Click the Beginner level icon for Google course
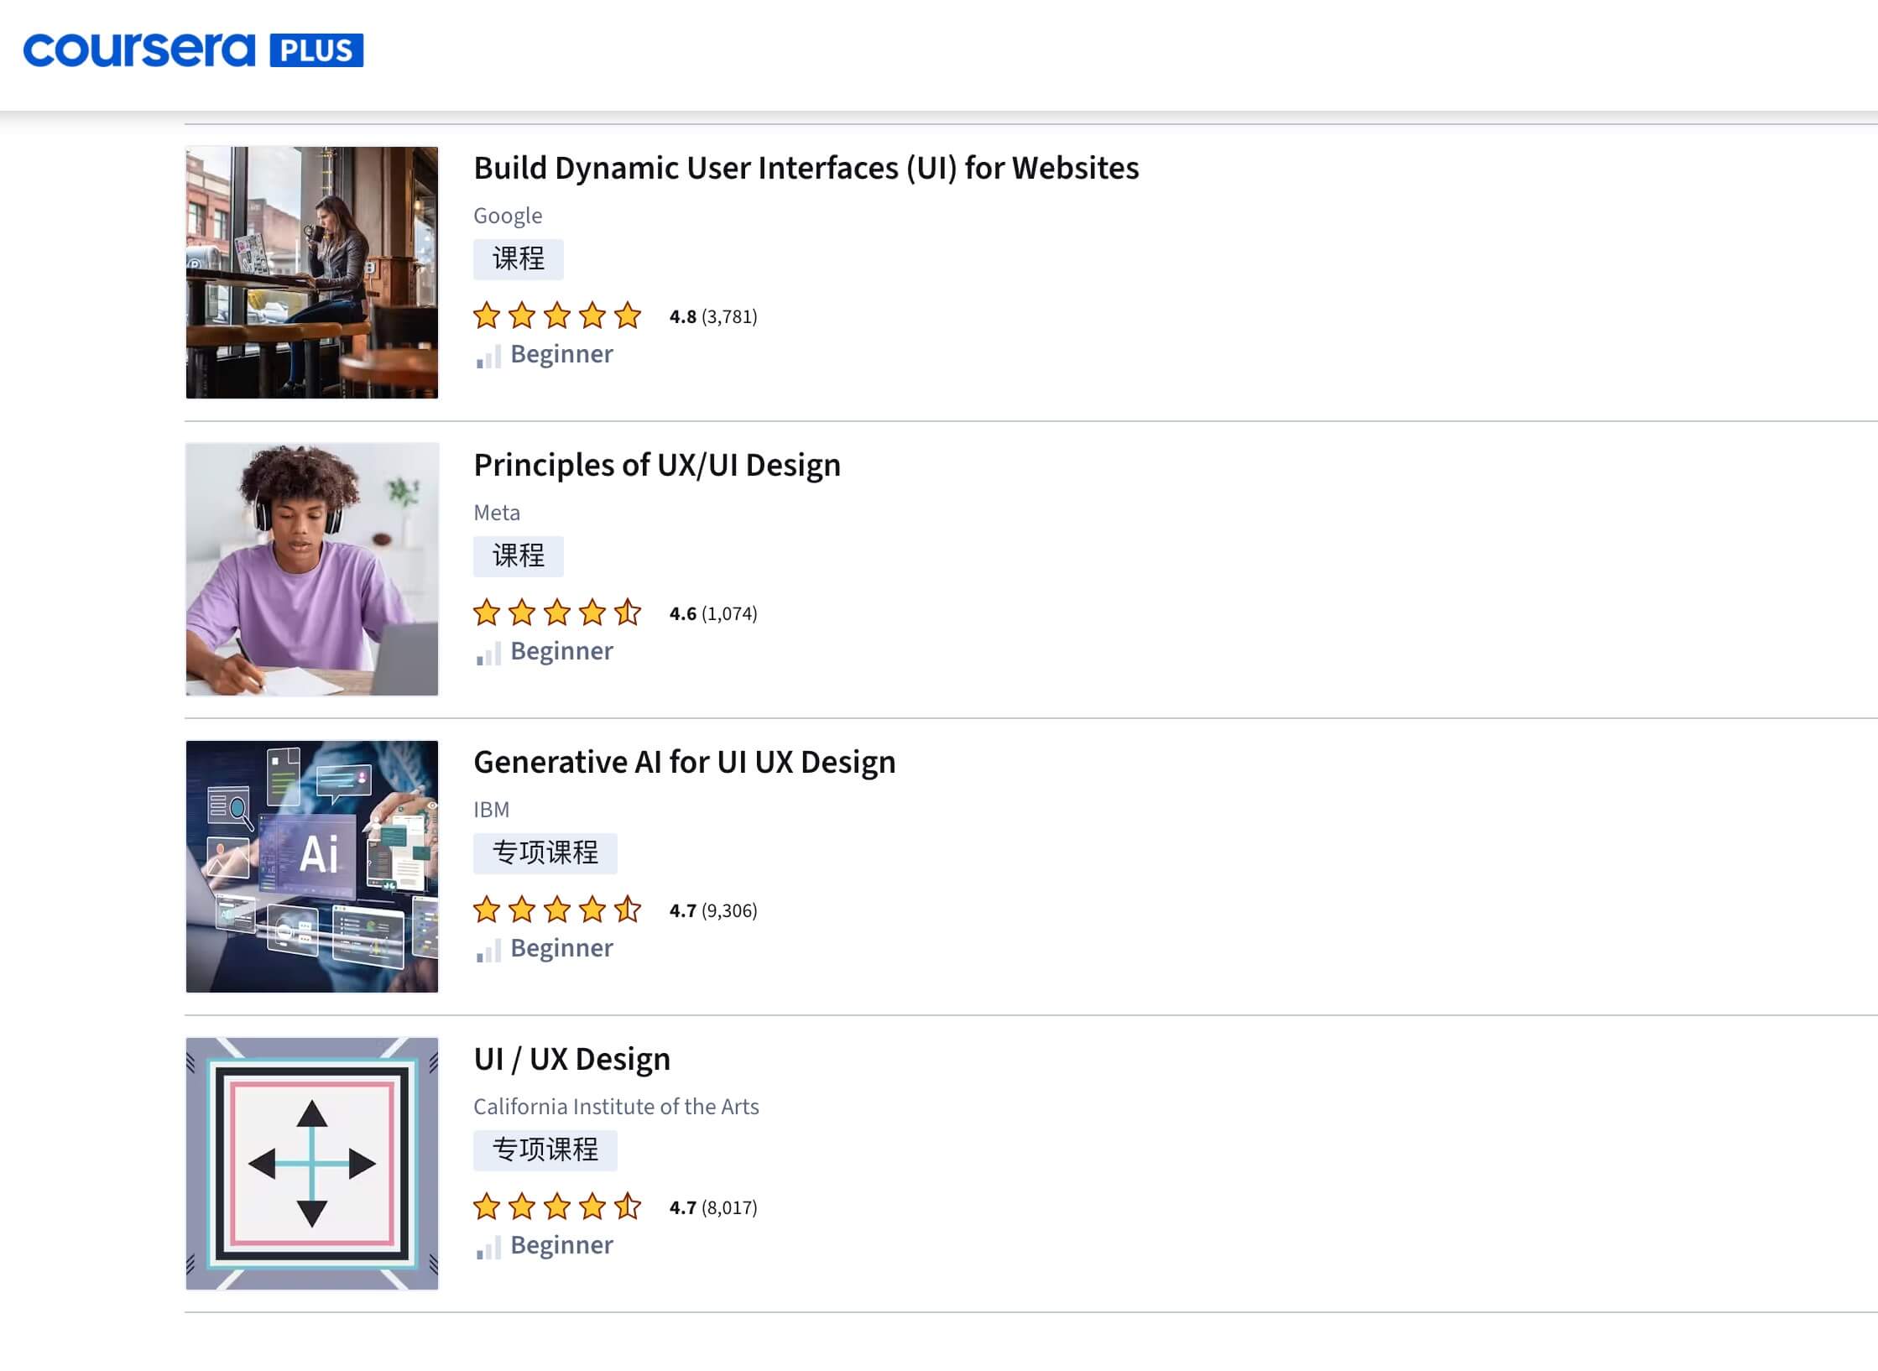 [488, 357]
